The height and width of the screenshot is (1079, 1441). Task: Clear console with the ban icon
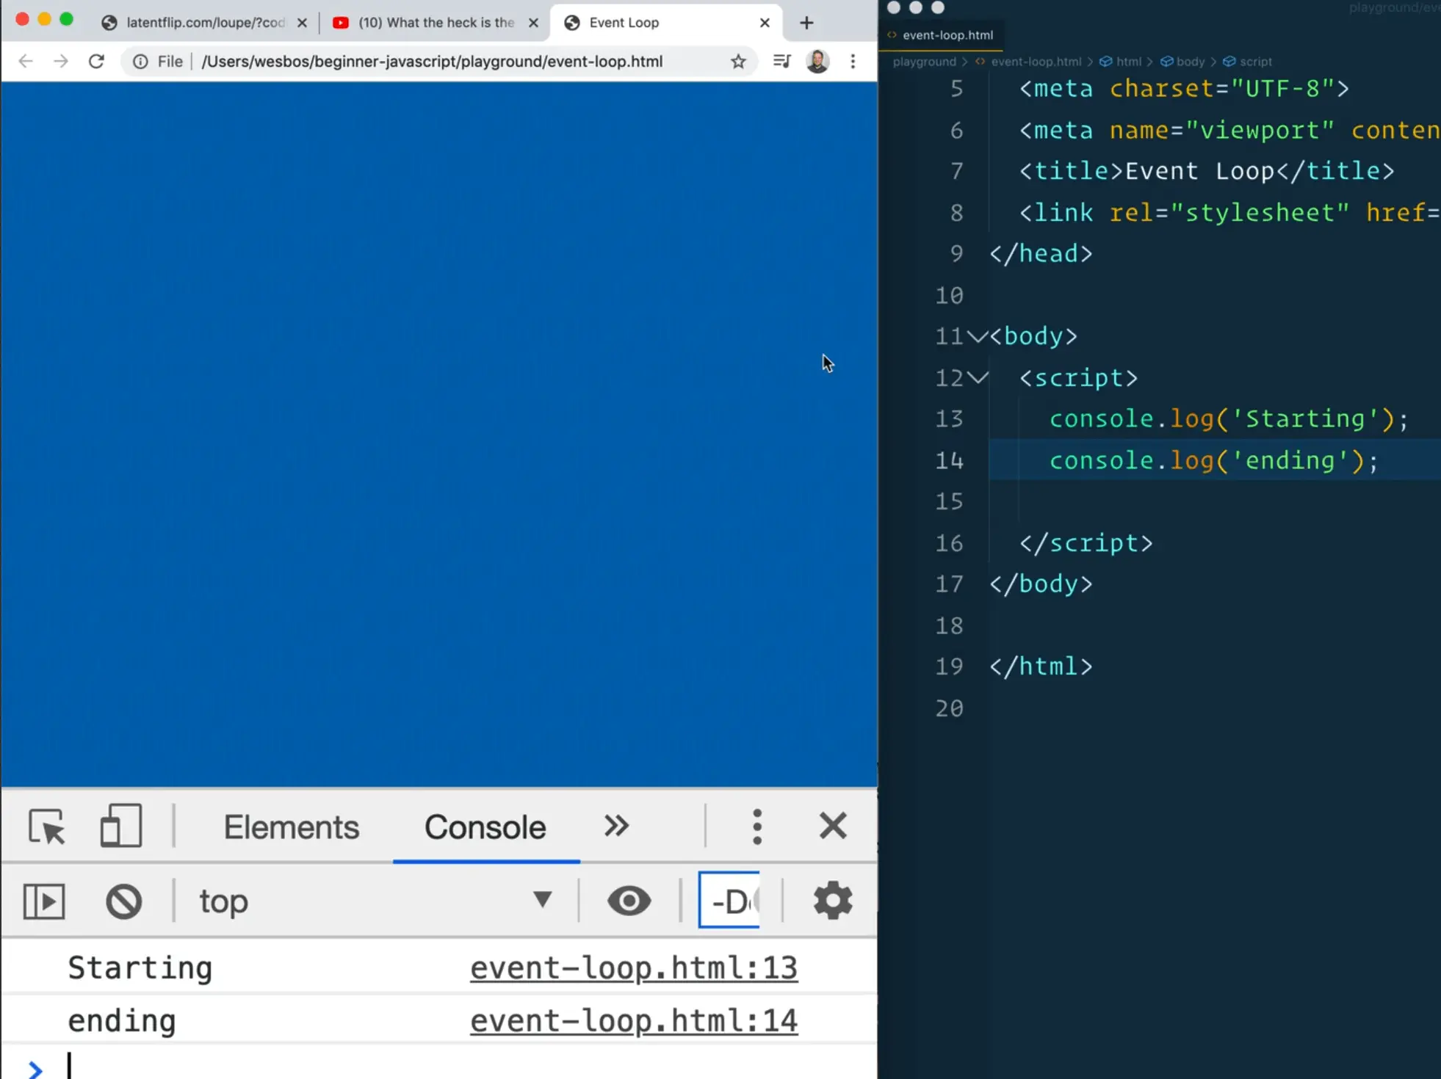coord(123,901)
